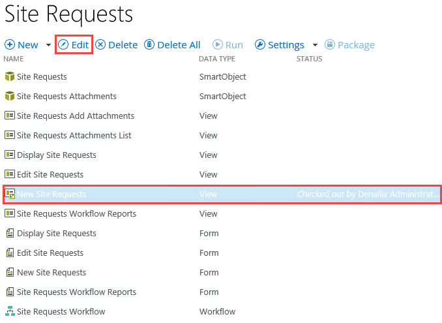Select the Site Requests Workflow Reports form
Image resolution: width=442 pixels, height=323 pixels.
pyautogui.click(x=76, y=292)
